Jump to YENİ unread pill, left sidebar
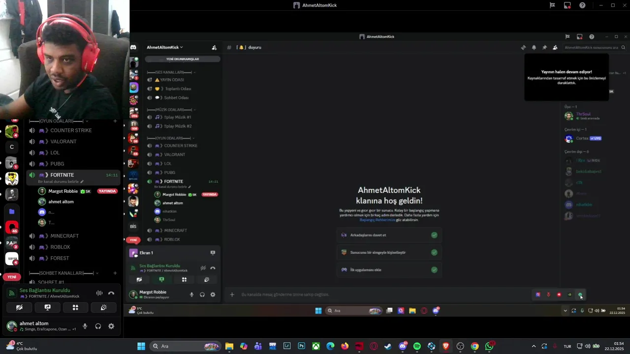Screen dimensions: 630x354 (12, 277)
